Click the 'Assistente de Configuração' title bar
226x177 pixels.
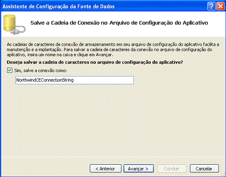pos(58,7)
